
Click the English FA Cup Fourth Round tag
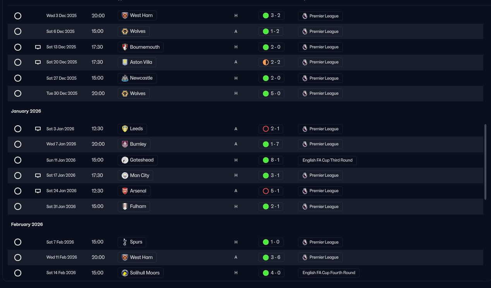pyautogui.click(x=328, y=273)
